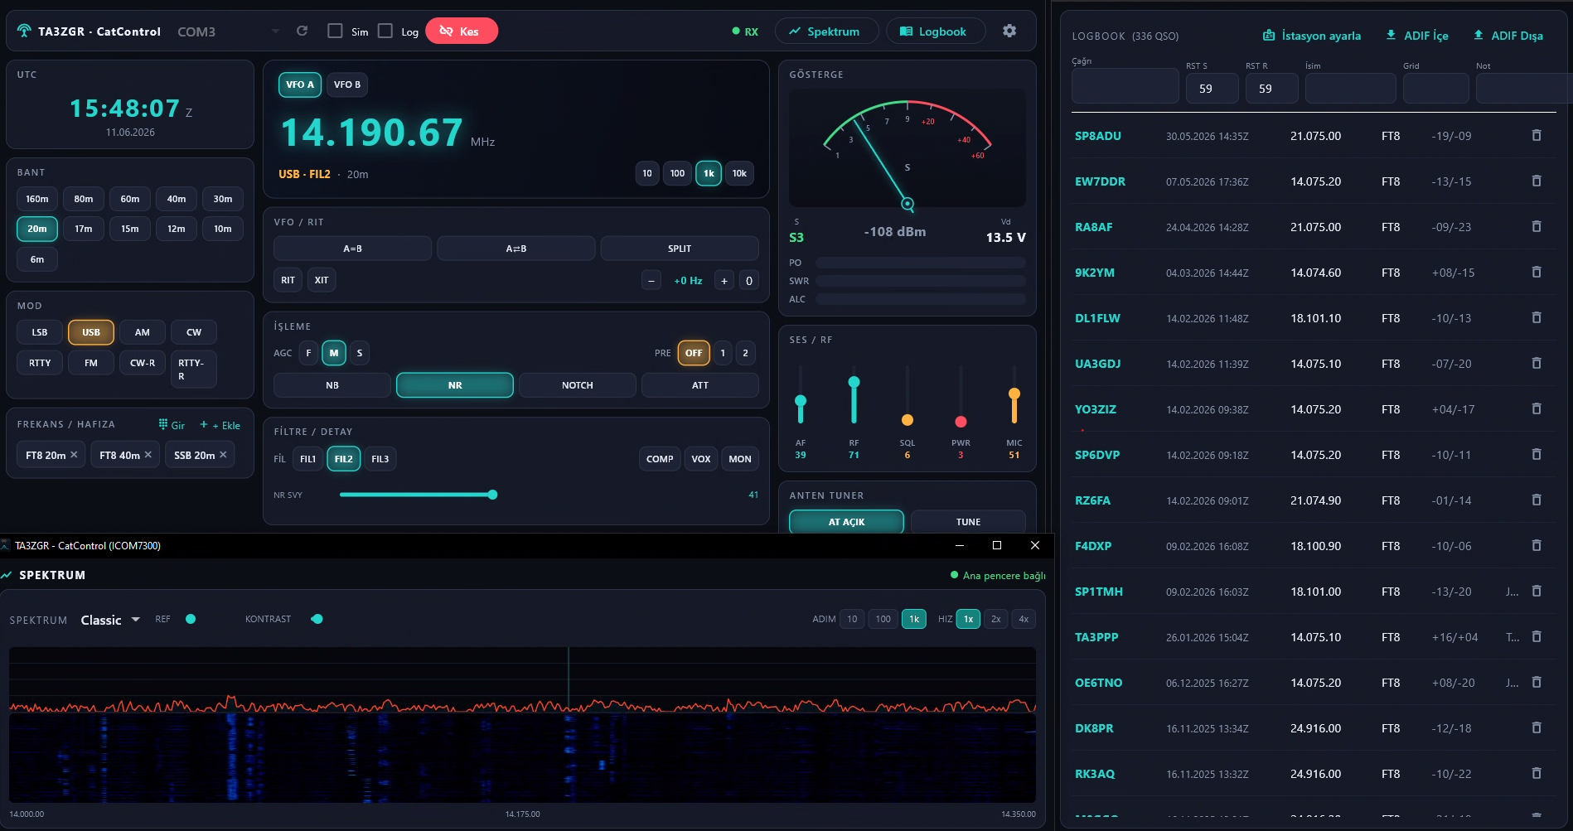
Task: Toggle AT AÇIK antenna tuner
Action: 846,522
